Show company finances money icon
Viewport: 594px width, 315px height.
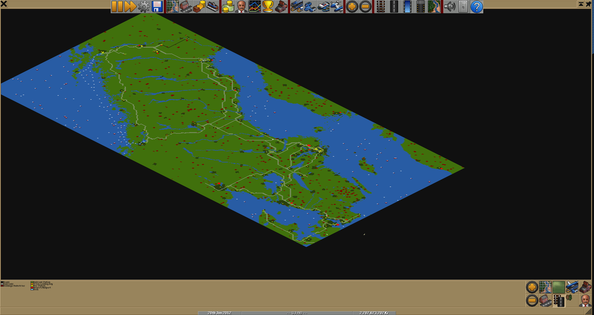tap(228, 6)
